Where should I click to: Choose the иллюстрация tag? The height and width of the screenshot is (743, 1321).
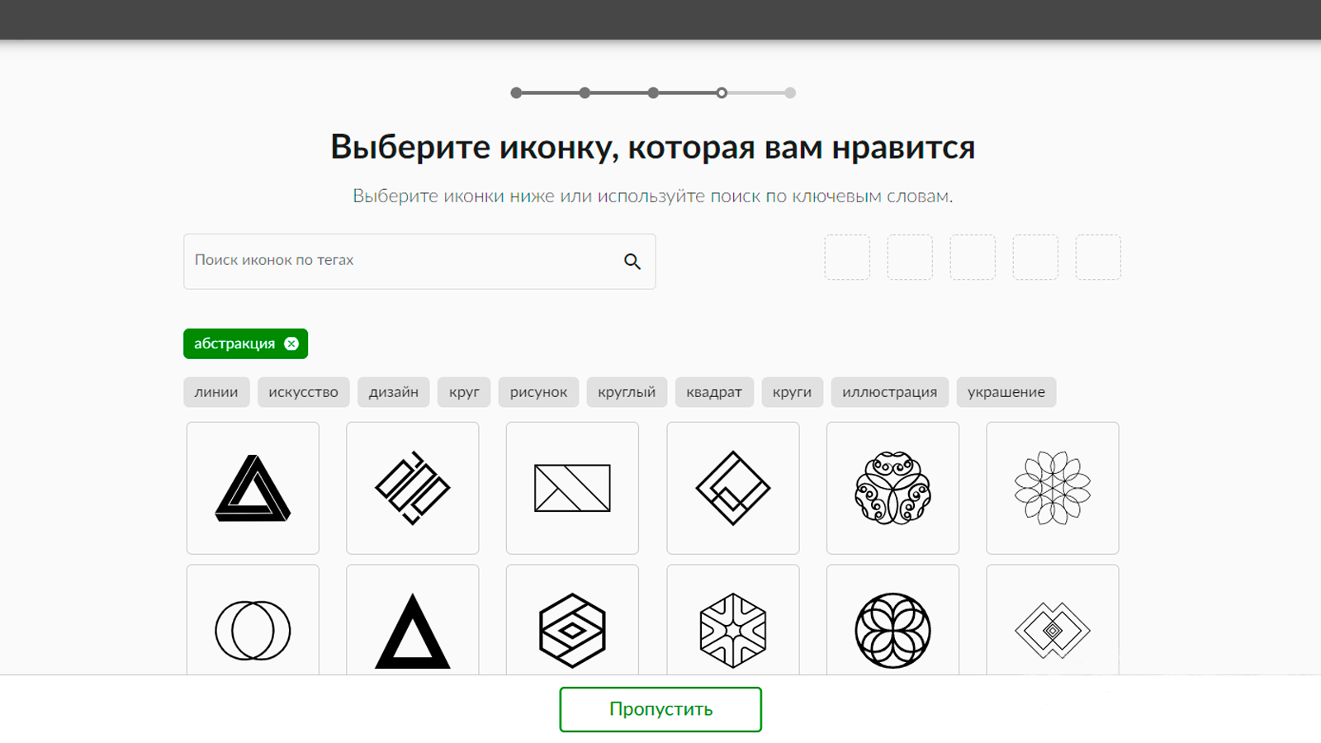coord(889,392)
